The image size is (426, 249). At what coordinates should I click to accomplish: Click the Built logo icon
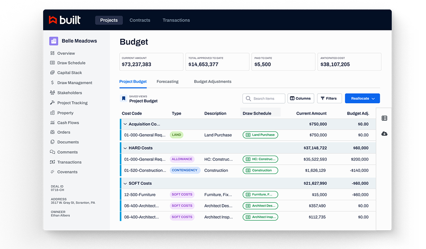pos(53,20)
